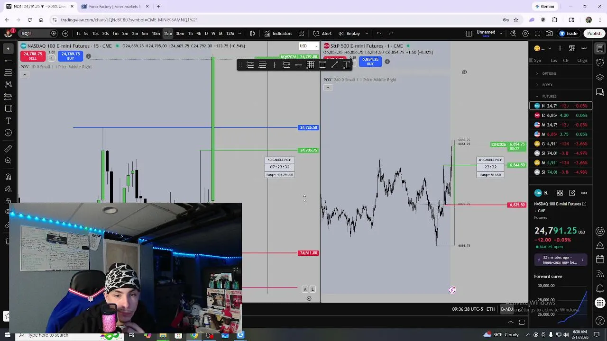Viewport: 607px width, 341px height.
Task: Select watchlist row with 3.75 change at 0.05%
Action: (561, 134)
